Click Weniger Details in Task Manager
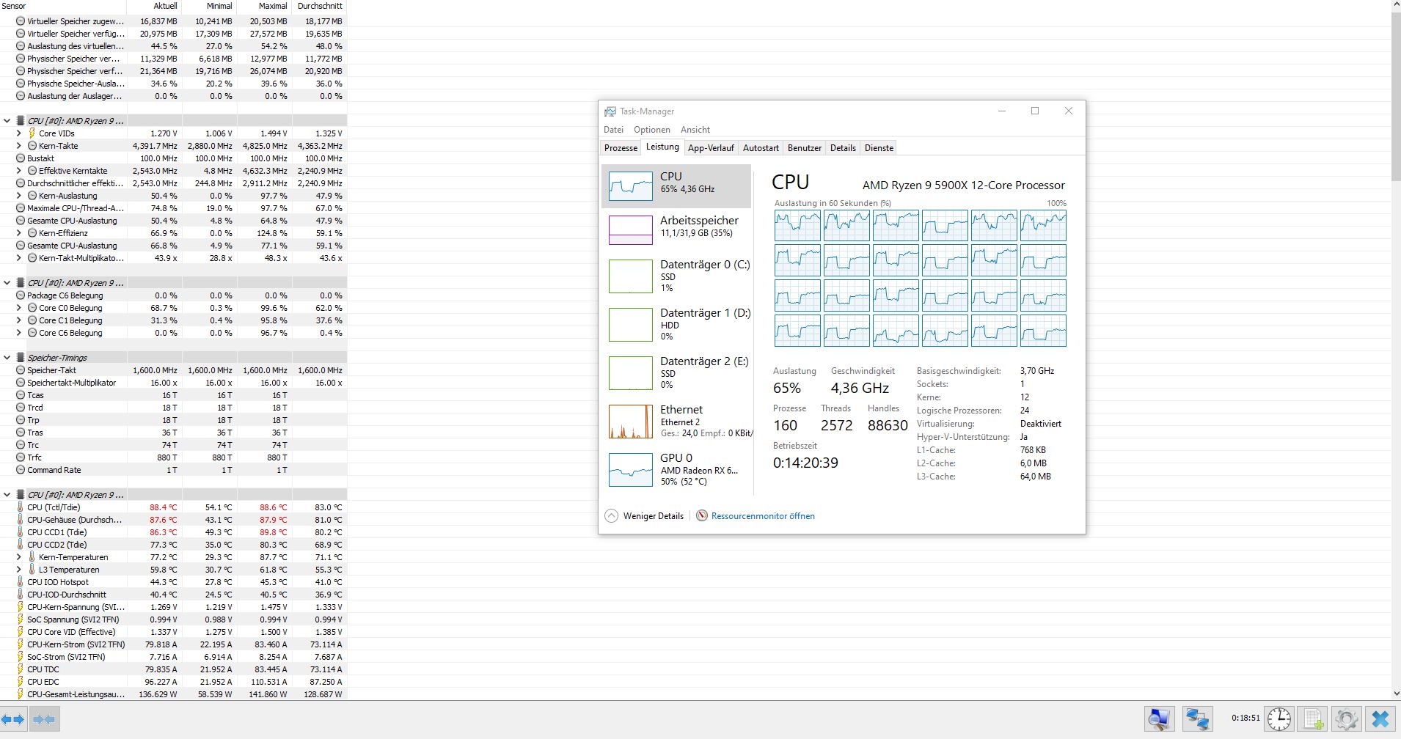The width and height of the screenshot is (1401, 739). [645, 516]
